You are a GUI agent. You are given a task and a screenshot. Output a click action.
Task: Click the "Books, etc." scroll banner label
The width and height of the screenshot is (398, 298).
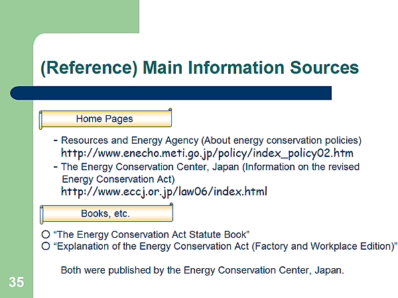(105, 214)
